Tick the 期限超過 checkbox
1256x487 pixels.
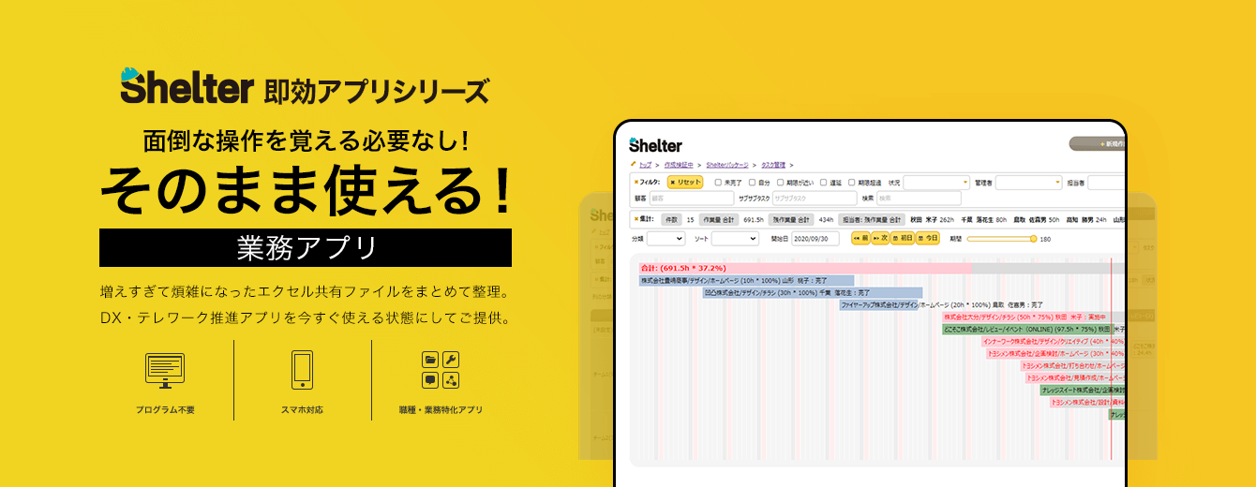click(851, 183)
